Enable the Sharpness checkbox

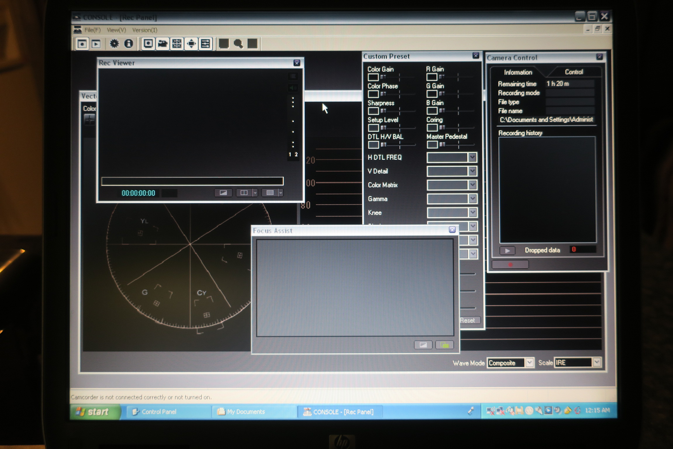click(373, 111)
